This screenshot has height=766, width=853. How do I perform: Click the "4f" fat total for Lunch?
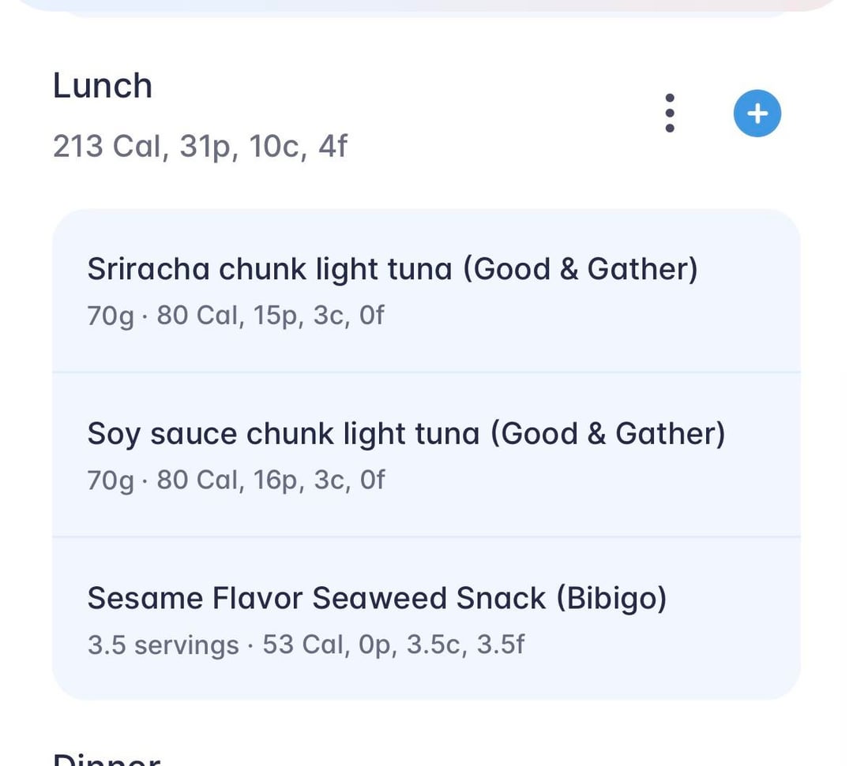pos(333,147)
